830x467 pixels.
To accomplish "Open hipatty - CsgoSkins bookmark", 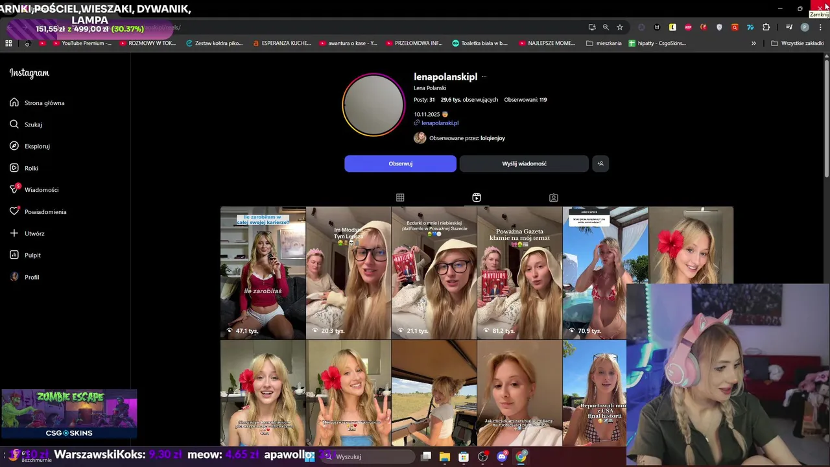I will (x=657, y=43).
